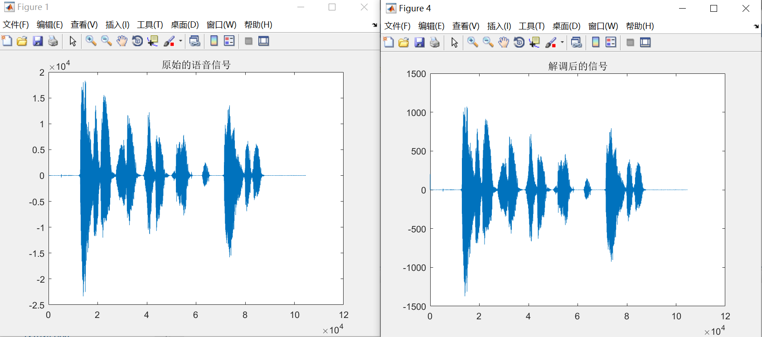
Task: Open 窗口(W) menu in Figure 4
Action: 603,26
